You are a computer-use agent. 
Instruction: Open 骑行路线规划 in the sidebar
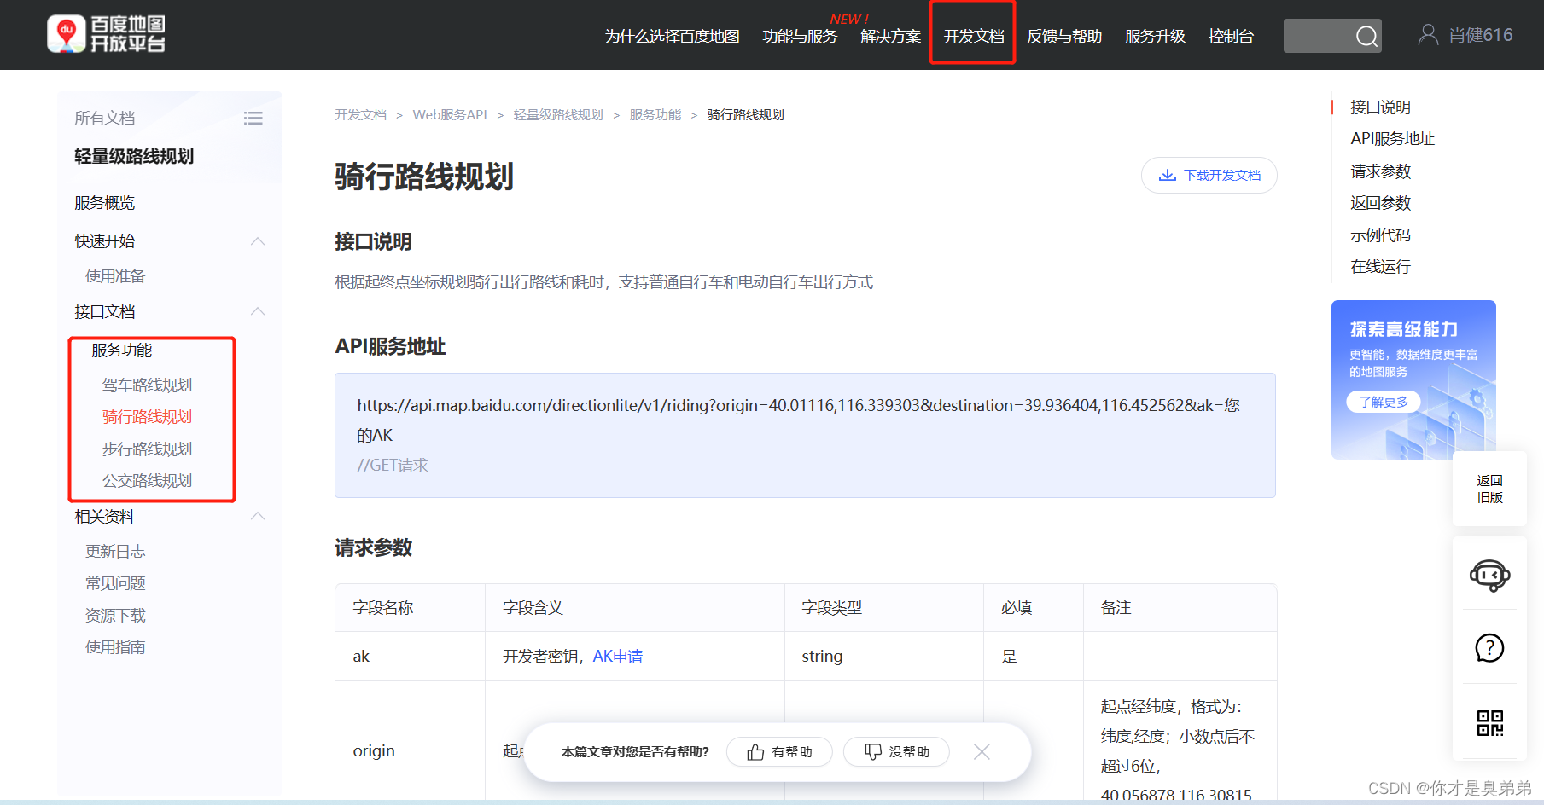click(x=147, y=416)
